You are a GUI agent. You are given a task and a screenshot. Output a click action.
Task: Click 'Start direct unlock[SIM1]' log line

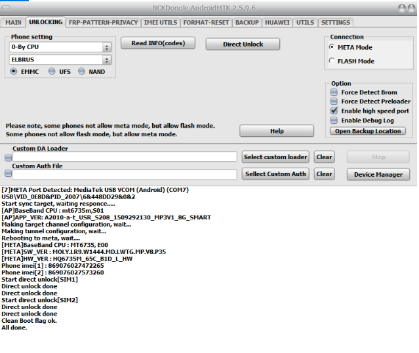click(39, 280)
